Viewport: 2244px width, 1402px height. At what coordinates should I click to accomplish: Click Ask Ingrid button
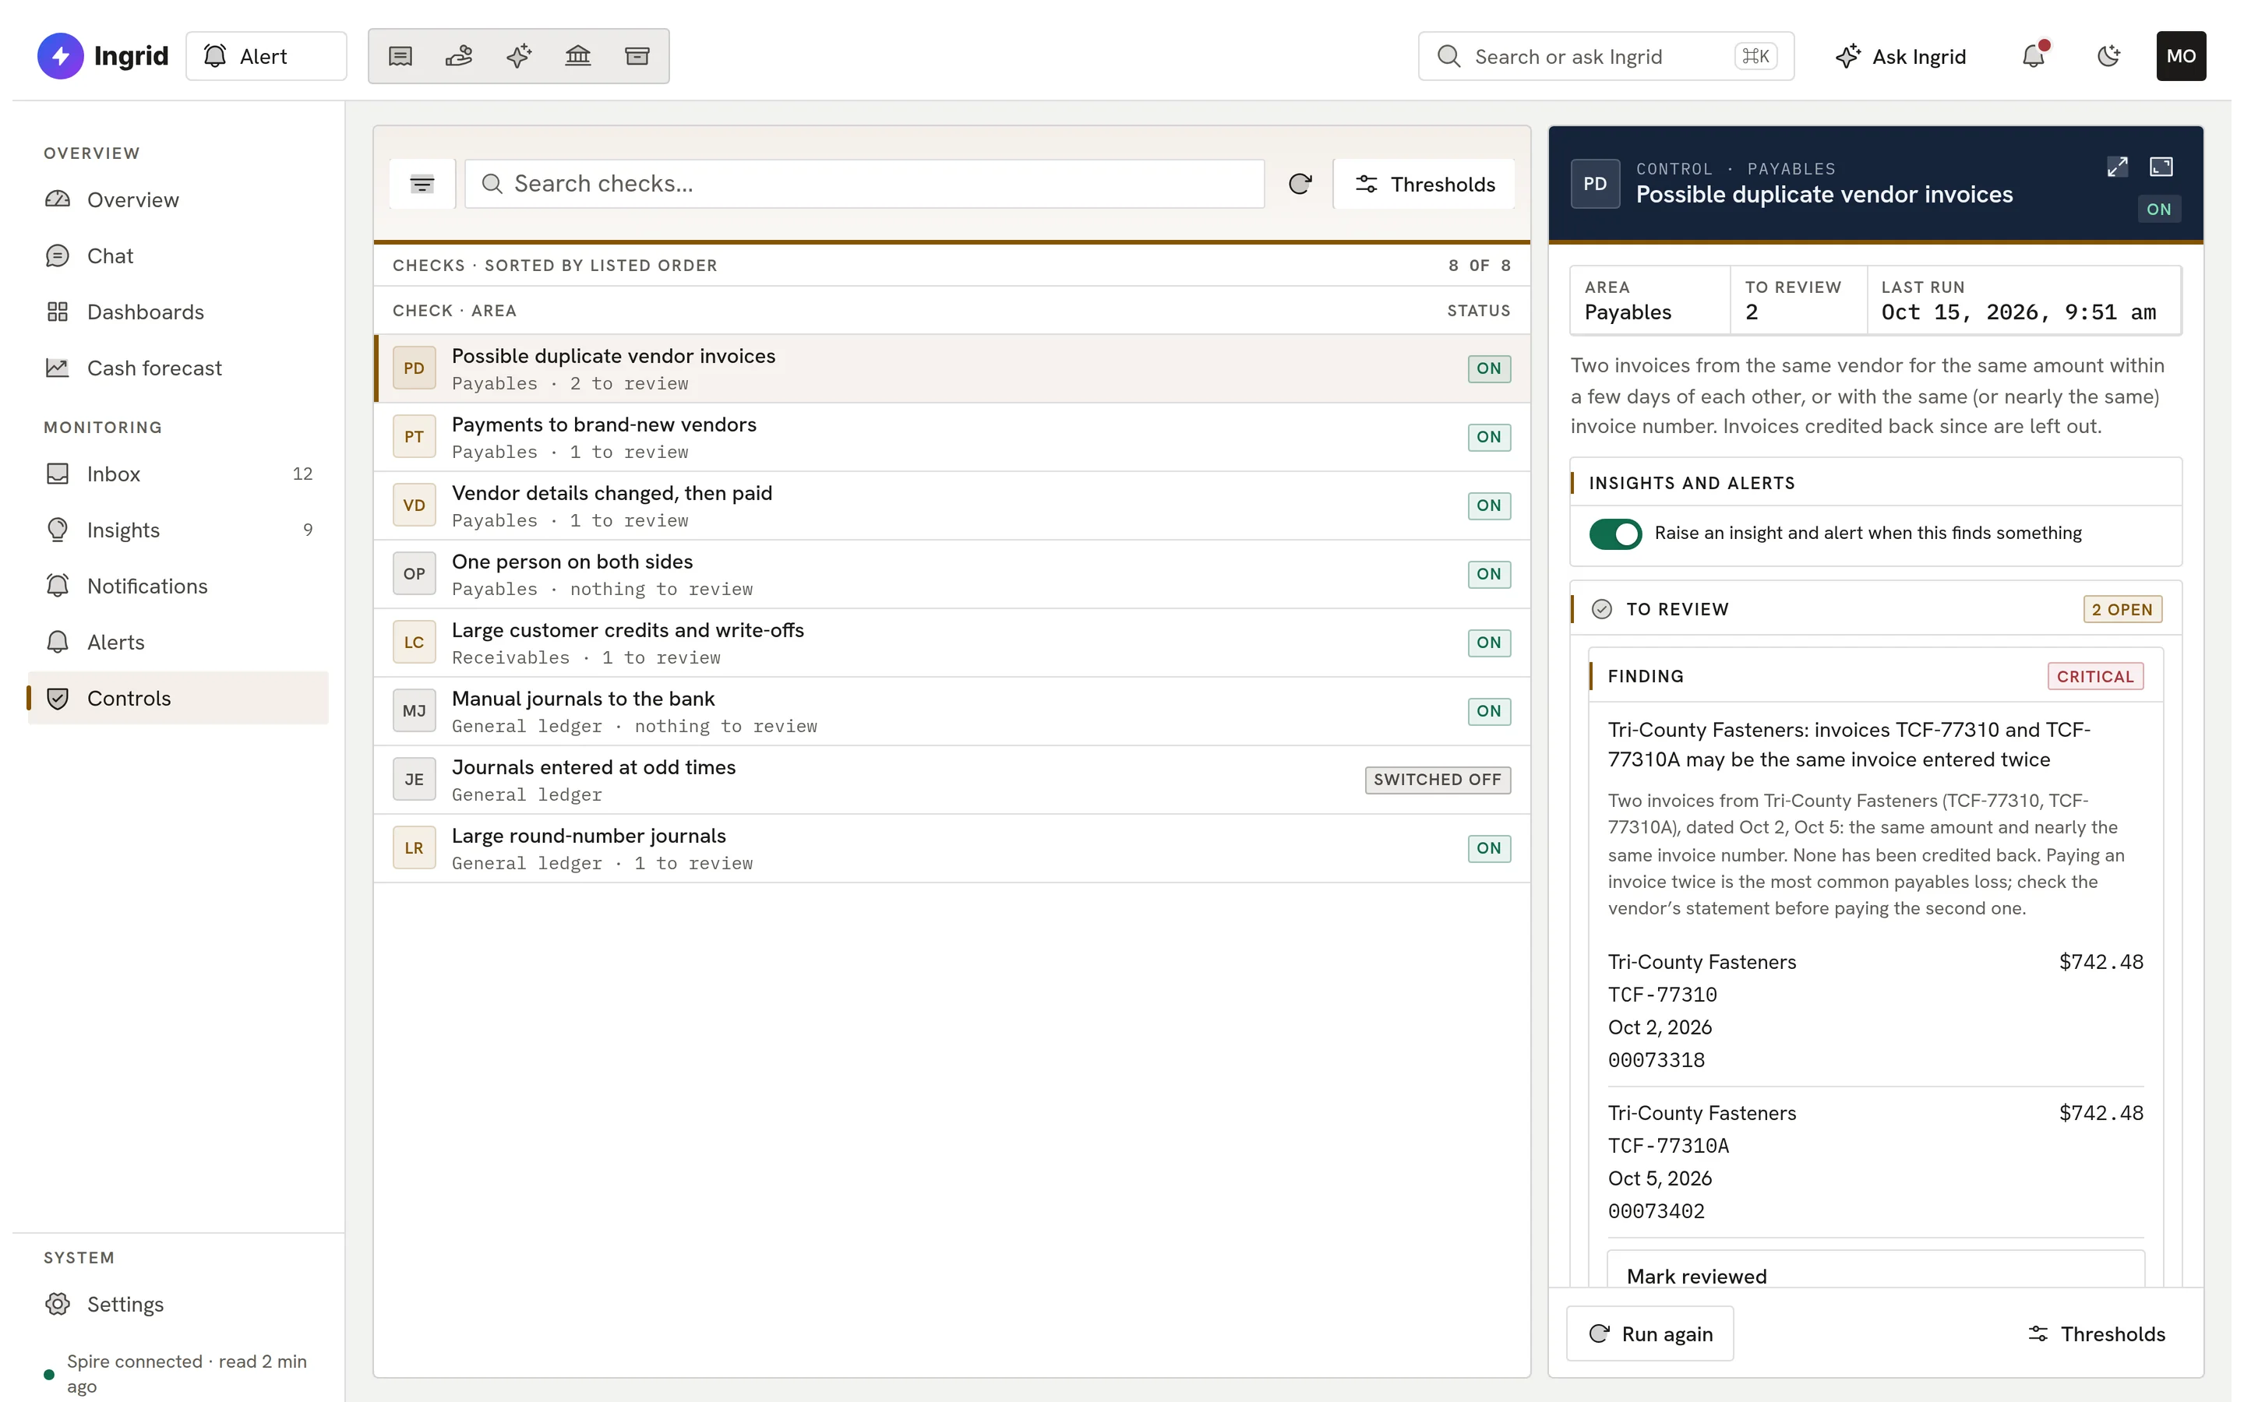click(x=1900, y=55)
